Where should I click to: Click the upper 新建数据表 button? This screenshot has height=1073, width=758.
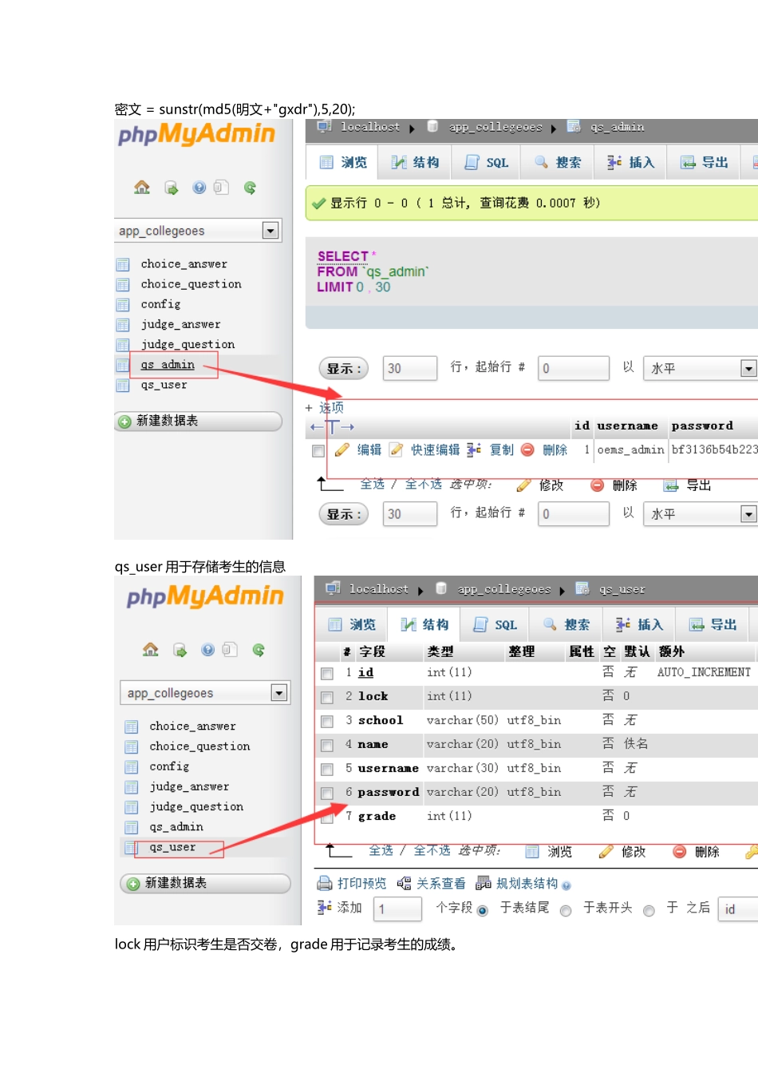click(199, 421)
